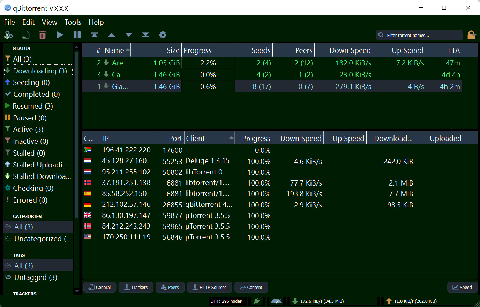The height and width of the screenshot is (307, 480).
Task: Switch to the Trackers tab
Action: (x=136, y=287)
